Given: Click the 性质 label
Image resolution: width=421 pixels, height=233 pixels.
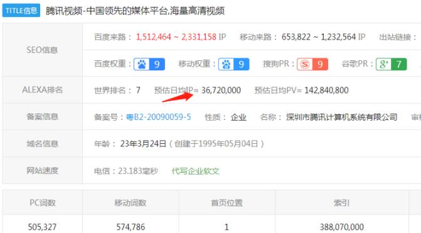Looking at the screenshot, I should [215, 117].
